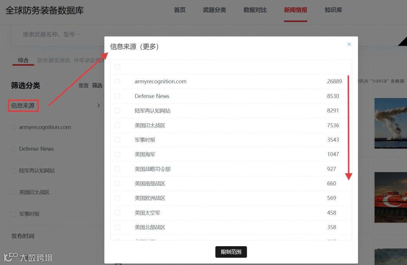
Task: Check armyrecognition.com in the dialog list
Action: pos(117,81)
